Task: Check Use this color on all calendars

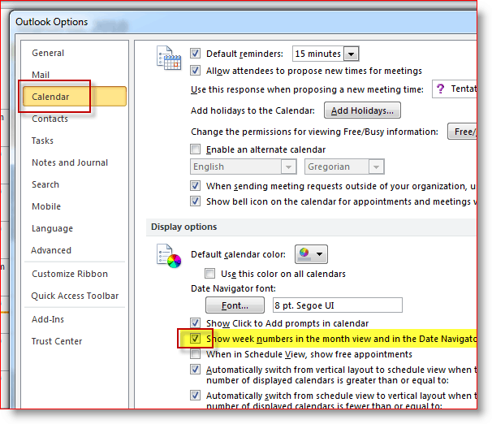Action: coord(210,274)
